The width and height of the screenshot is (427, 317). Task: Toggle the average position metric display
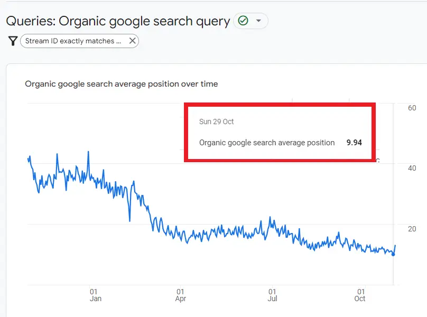[266, 143]
